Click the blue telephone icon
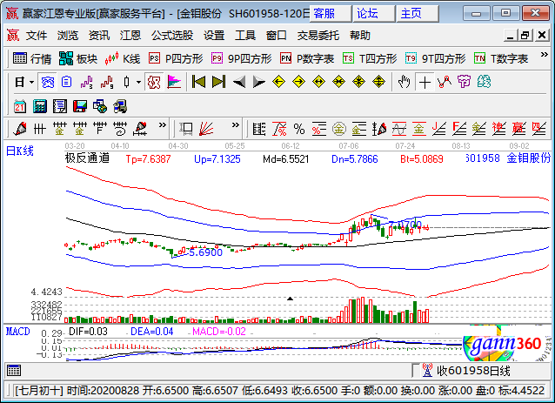 coord(48,83)
